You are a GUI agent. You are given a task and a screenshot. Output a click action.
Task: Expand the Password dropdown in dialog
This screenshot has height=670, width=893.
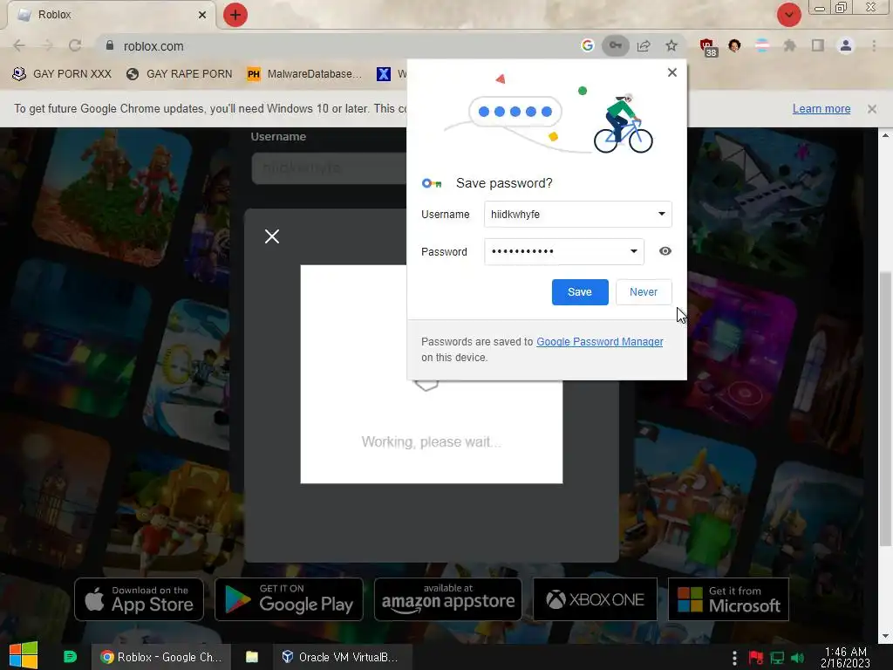coord(633,251)
